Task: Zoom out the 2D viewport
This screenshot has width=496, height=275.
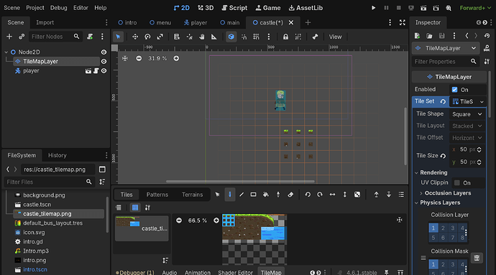Action: click(139, 58)
